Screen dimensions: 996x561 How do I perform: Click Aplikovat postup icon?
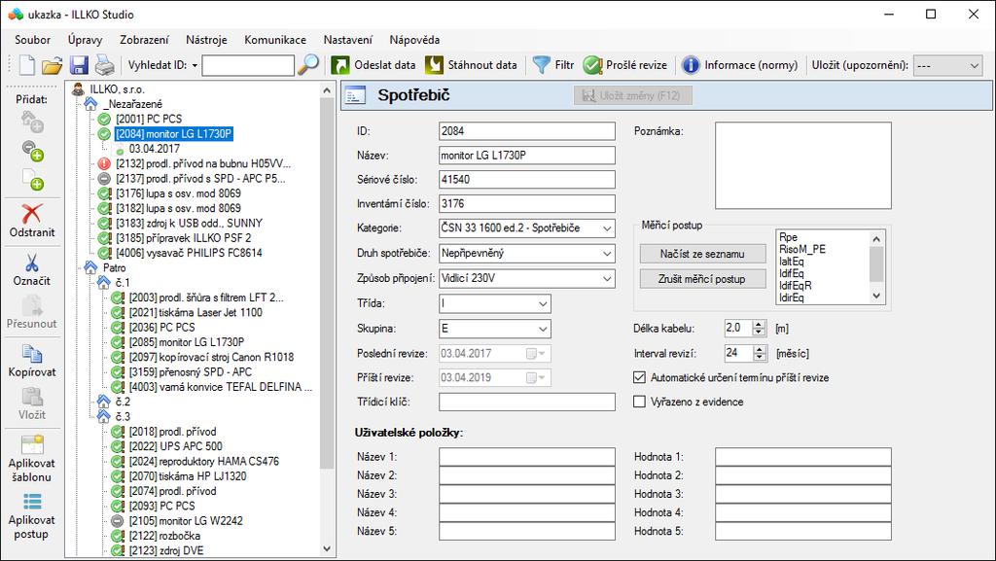(x=32, y=502)
